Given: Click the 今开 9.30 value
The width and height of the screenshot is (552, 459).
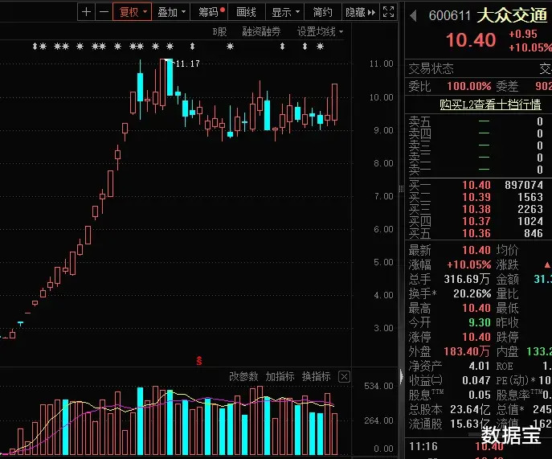Looking at the screenshot, I should coord(480,322).
